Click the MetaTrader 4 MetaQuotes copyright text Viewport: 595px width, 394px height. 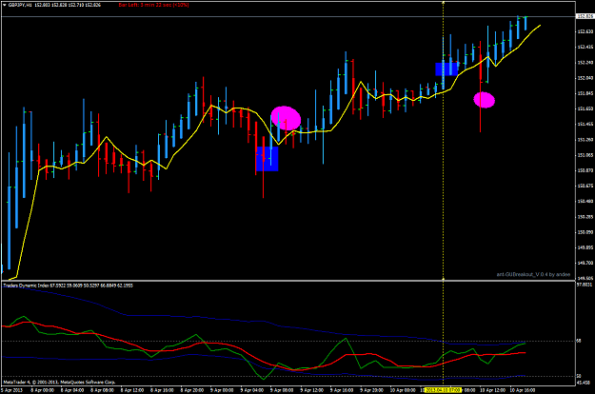pos(59,383)
